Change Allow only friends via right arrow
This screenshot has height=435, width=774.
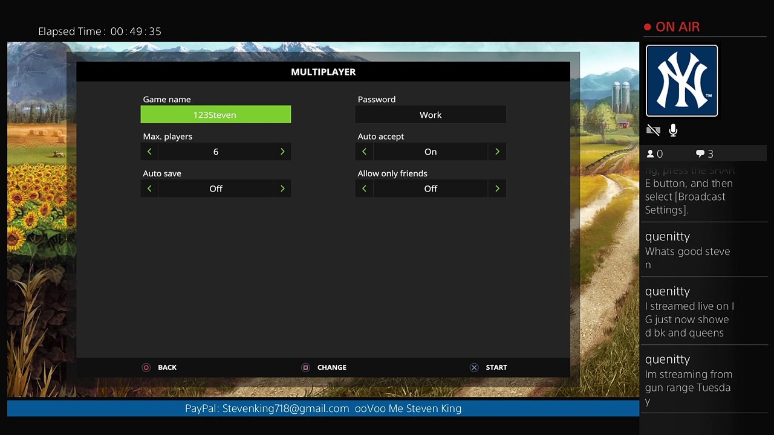click(497, 188)
